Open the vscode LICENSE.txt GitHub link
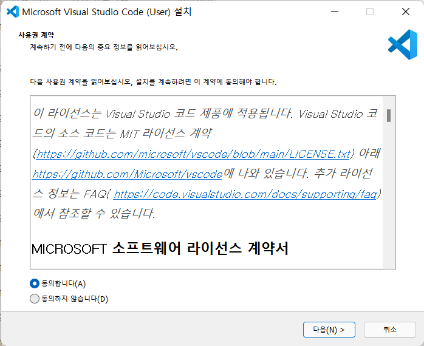Viewport: 424px width, 346px height. (x=193, y=154)
